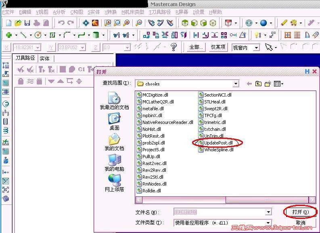Expand the chooks look-in dropdown
This screenshot has height=233, width=320.
(x=236, y=84)
